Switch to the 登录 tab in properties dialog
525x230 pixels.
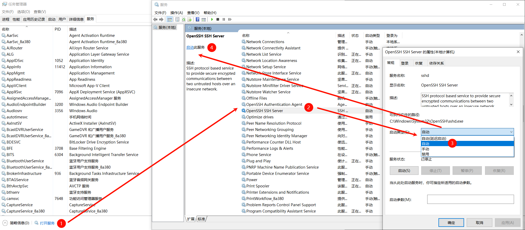(x=404, y=63)
